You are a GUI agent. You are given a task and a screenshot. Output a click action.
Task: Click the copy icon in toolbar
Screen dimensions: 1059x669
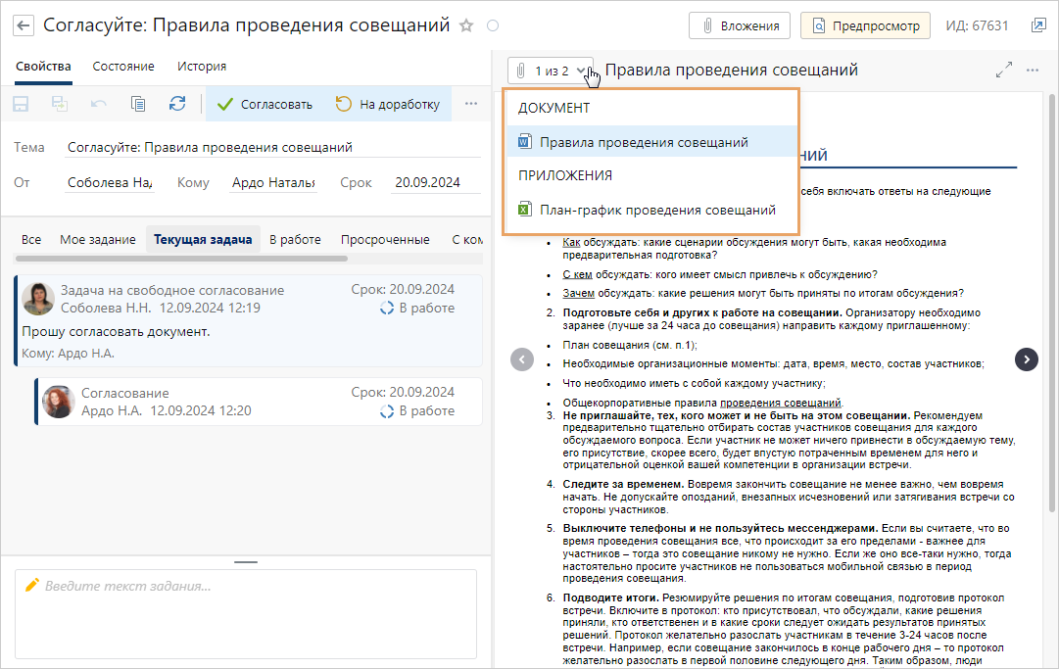[138, 104]
